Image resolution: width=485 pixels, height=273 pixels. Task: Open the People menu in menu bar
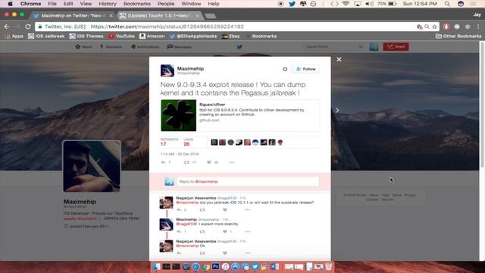coord(166,4)
